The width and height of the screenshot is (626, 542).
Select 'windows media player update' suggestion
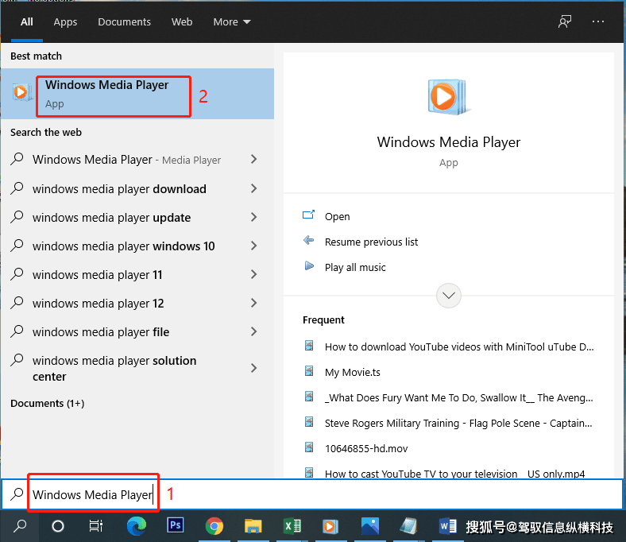(x=112, y=218)
